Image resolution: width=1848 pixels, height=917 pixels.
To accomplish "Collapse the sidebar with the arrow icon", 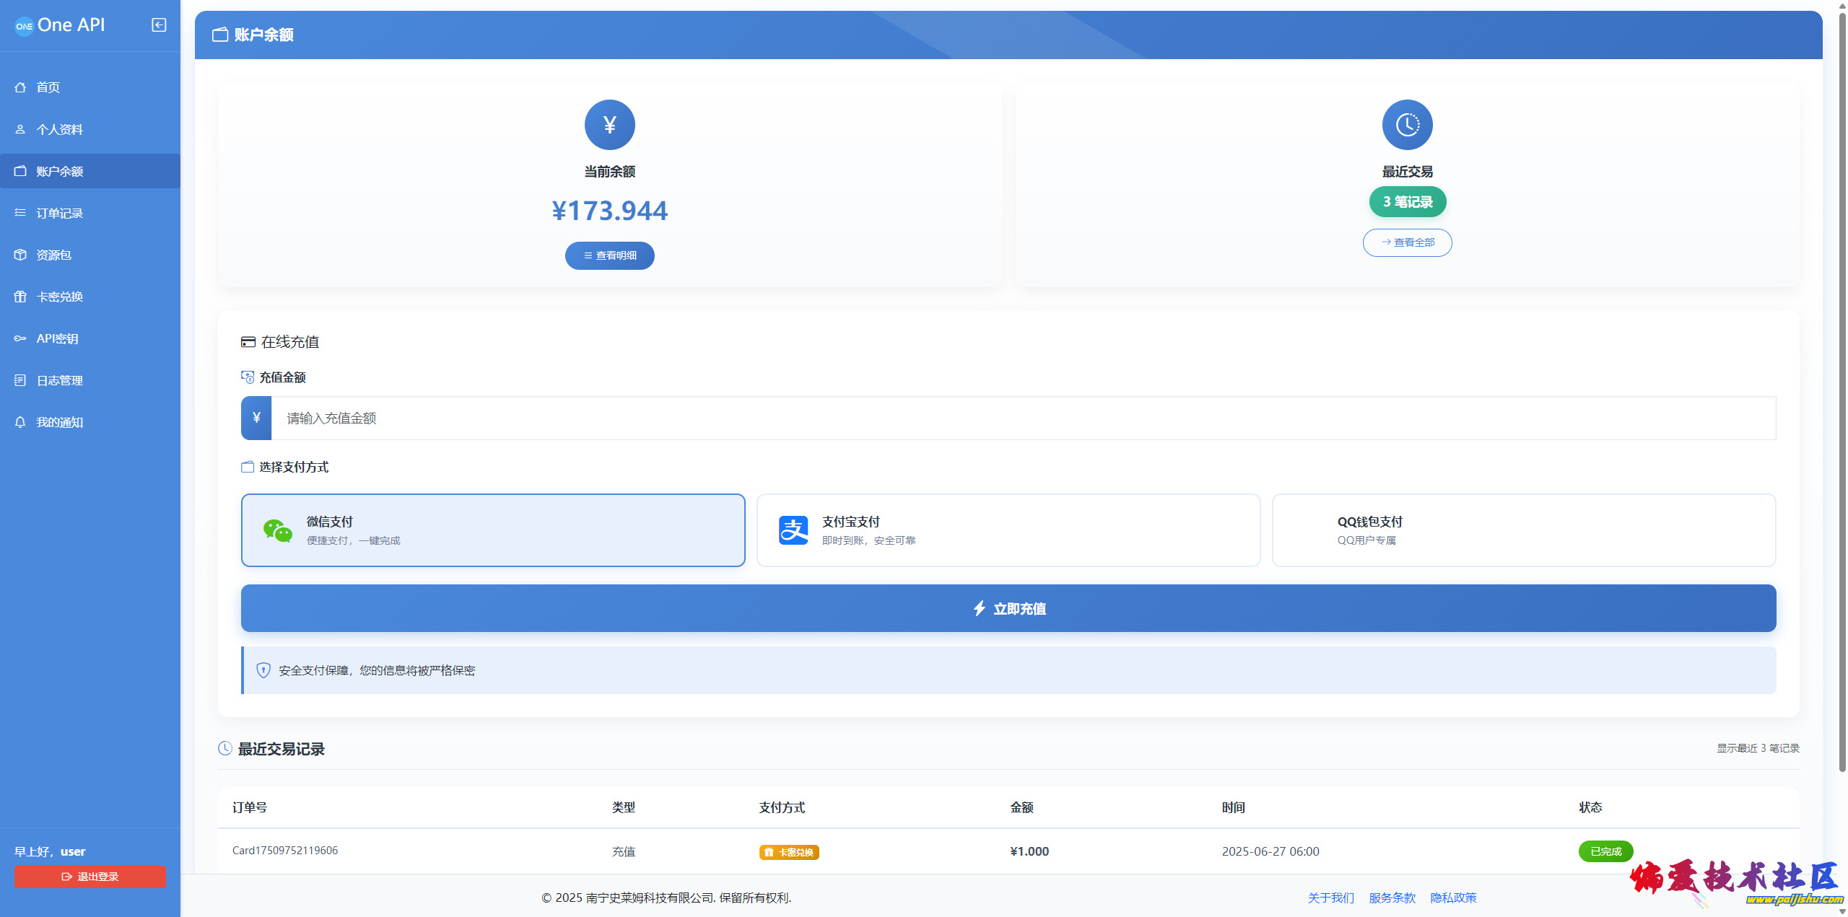I will [159, 25].
